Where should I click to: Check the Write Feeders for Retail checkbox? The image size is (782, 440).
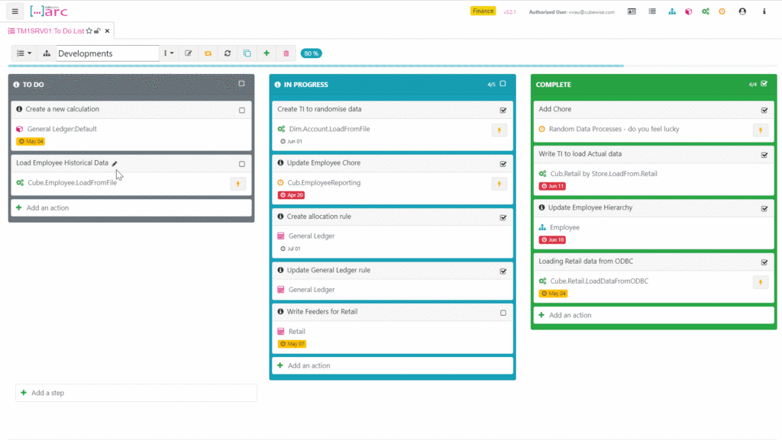click(502, 313)
